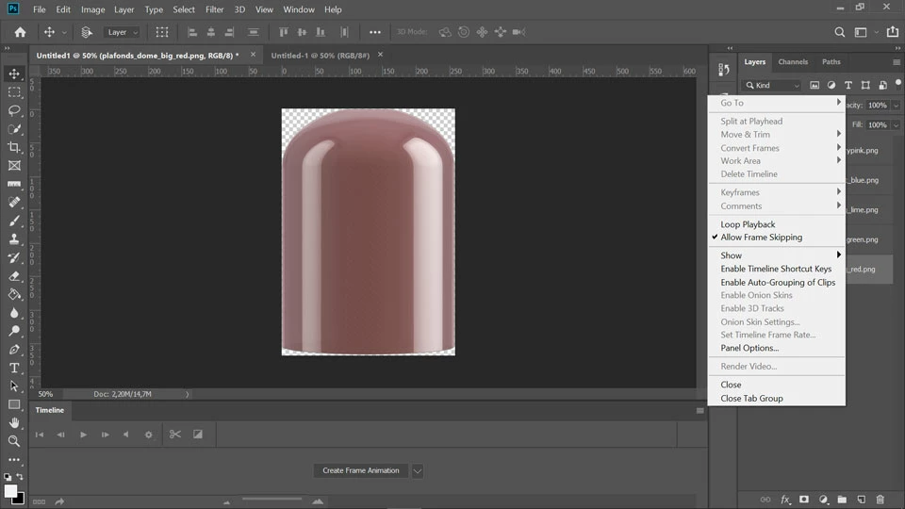Enable Timeline Shortcut Keys option
The image size is (905, 509).
(x=776, y=269)
